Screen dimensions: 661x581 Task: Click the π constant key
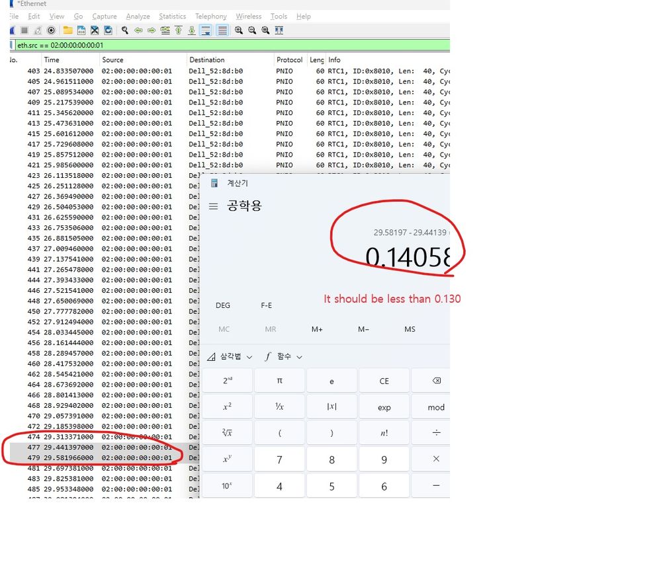pos(279,381)
